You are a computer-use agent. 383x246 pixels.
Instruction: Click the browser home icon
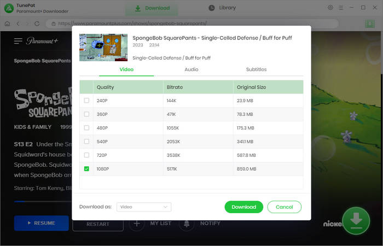[7, 24]
